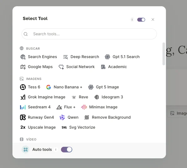Viewport: 187px width, 168px height.
Task: Click the Qwen label
Action: [x=73, y=117]
